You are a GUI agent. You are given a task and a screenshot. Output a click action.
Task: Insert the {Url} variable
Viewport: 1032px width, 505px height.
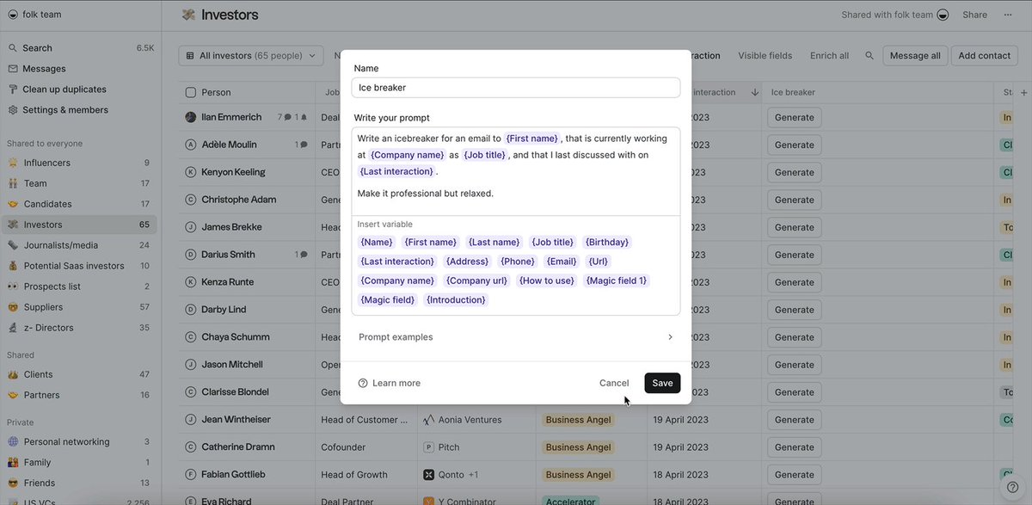coord(598,262)
